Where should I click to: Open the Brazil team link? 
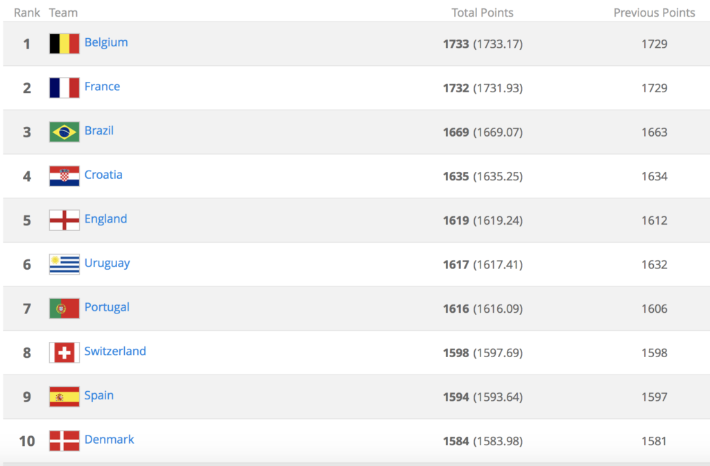click(99, 130)
